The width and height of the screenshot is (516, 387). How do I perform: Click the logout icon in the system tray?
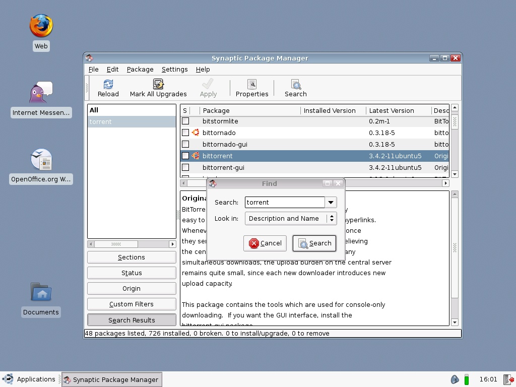point(509,379)
